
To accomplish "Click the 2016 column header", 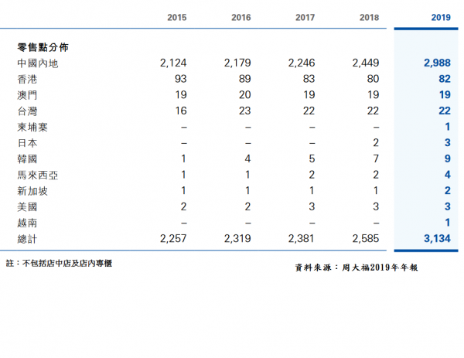I will (241, 18).
